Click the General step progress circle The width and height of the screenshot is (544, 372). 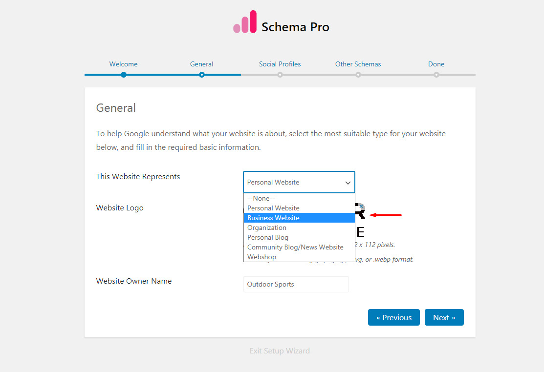point(201,75)
